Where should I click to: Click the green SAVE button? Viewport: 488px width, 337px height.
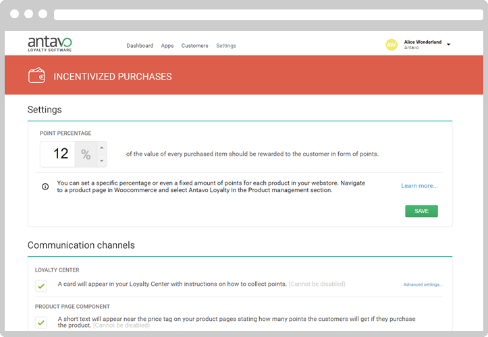pos(421,211)
